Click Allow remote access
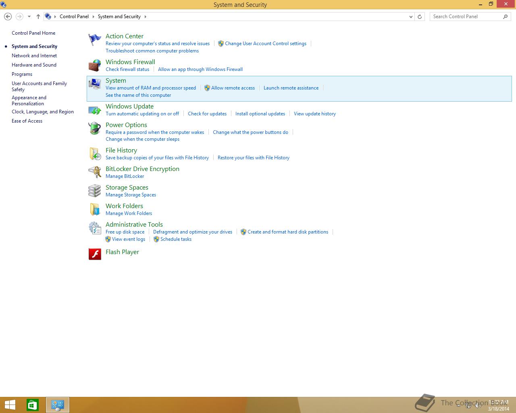Screen dimensions: 516x413 [x=233, y=88]
